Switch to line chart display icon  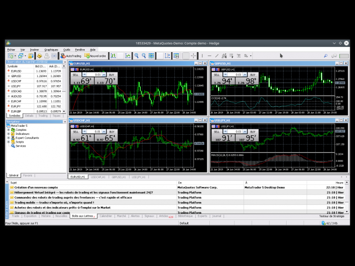tap(128, 56)
